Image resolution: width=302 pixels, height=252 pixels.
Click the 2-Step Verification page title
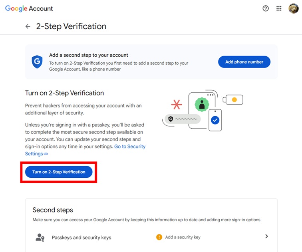(x=71, y=26)
